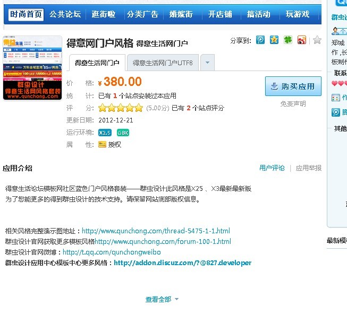Open 用户评论 user reviews link
347x315 pixels.
(x=272, y=168)
